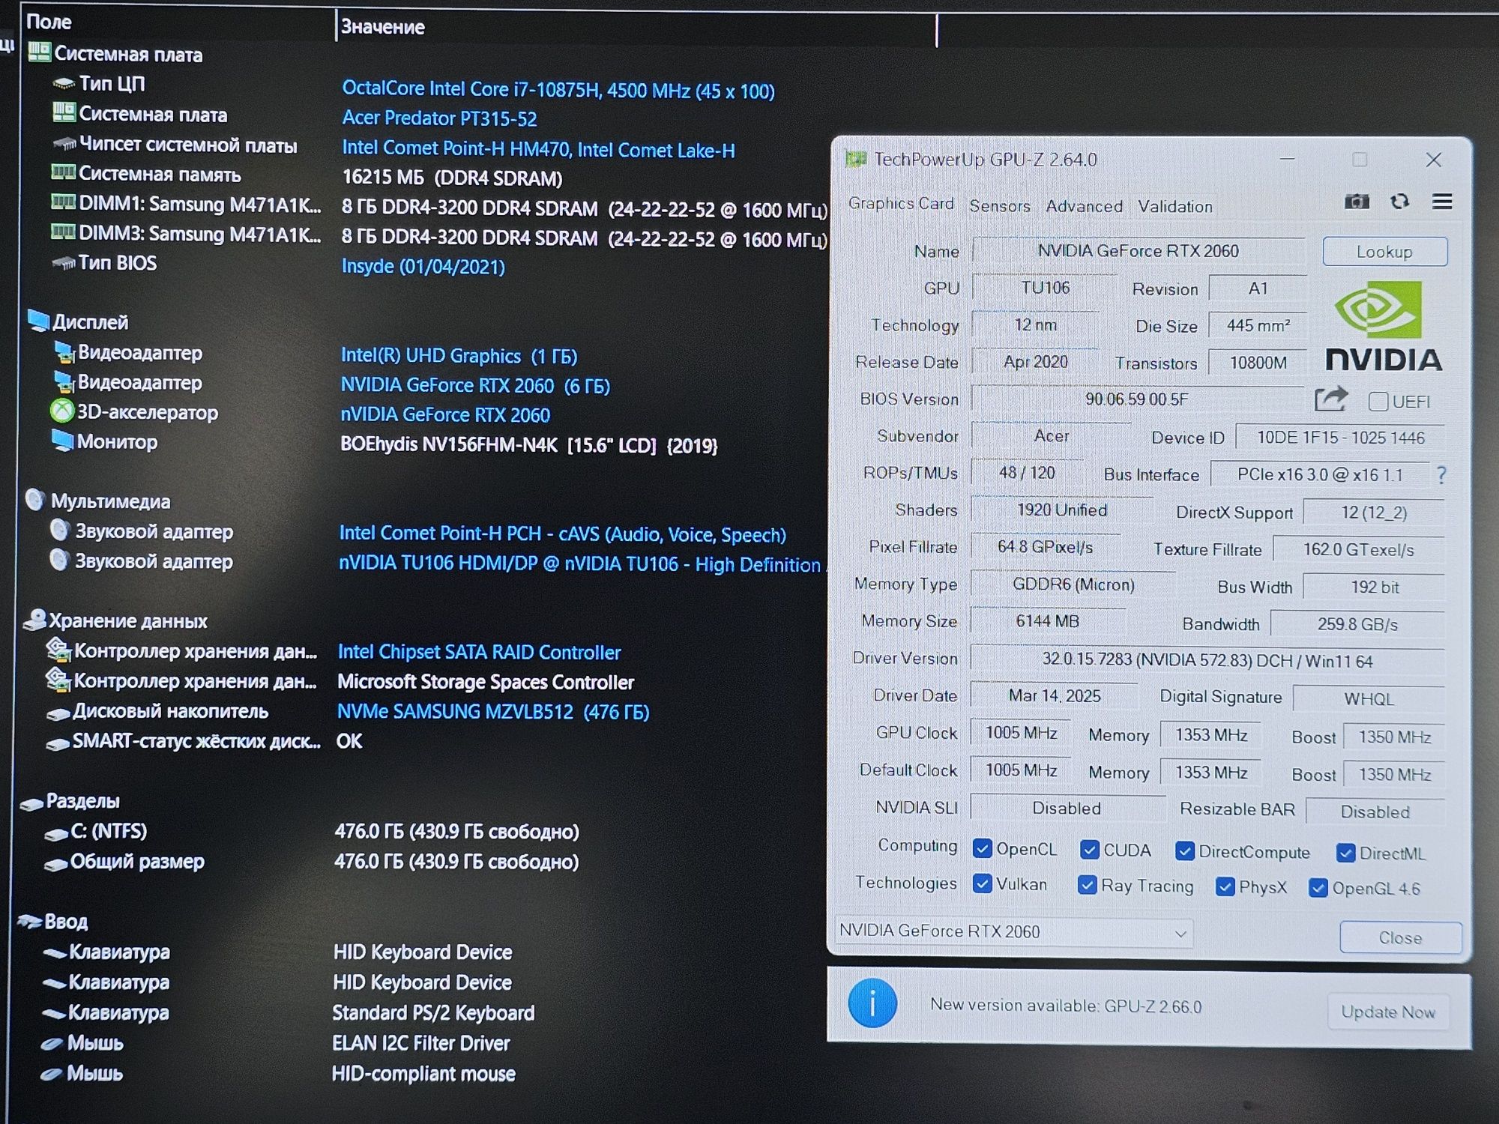This screenshot has width=1499, height=1124.
Task: Click the Системная память icon
Action: pos(63,172)
